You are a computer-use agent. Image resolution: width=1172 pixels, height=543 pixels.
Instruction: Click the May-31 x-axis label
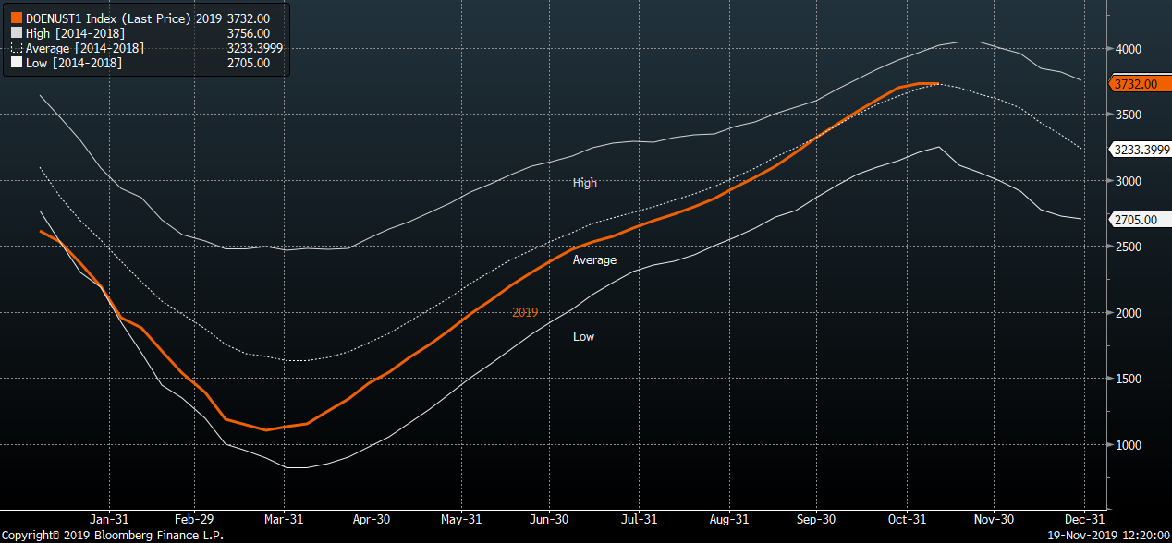461,520
